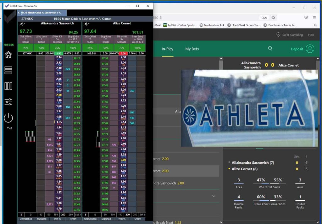Click the 25% button on the Sasnovich ladder
Screen dimensions: 322x224
(26, 48)
